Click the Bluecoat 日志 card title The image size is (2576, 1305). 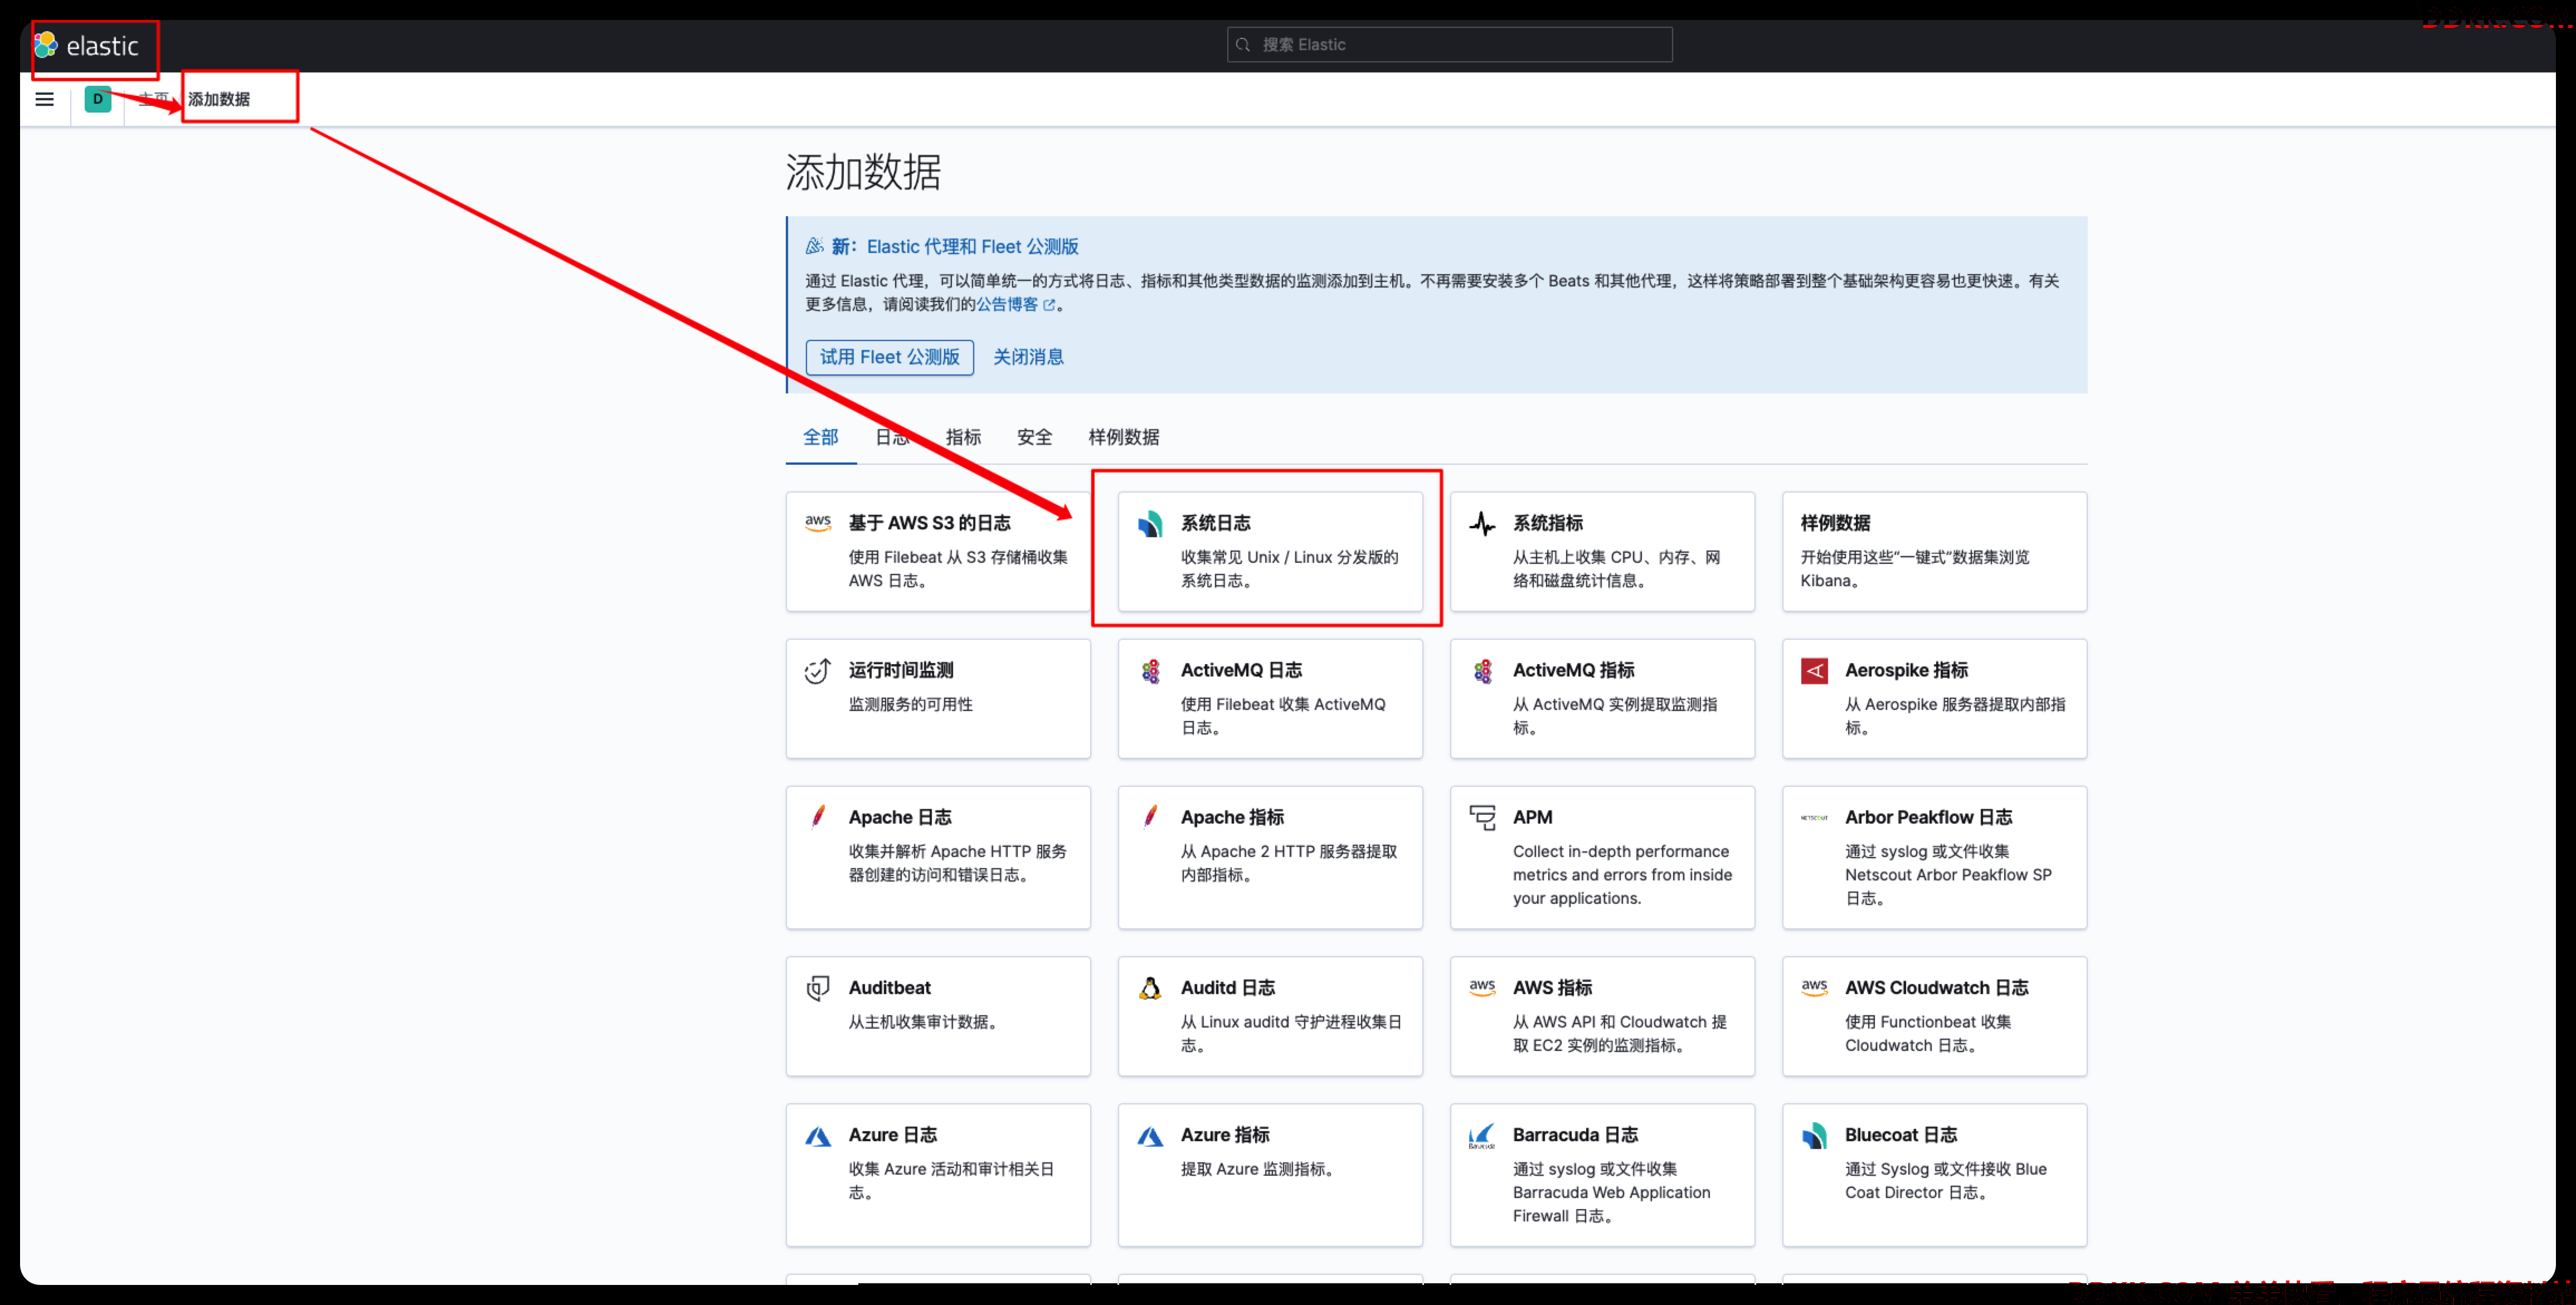point(1901,1135)
